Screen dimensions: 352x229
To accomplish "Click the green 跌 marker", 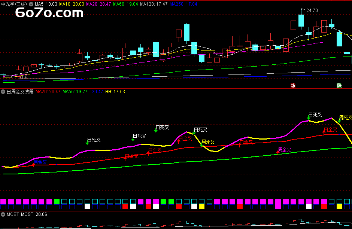I will (339, 85).
